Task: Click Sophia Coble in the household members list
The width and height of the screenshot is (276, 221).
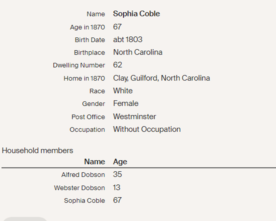Action: click(84, 201)
